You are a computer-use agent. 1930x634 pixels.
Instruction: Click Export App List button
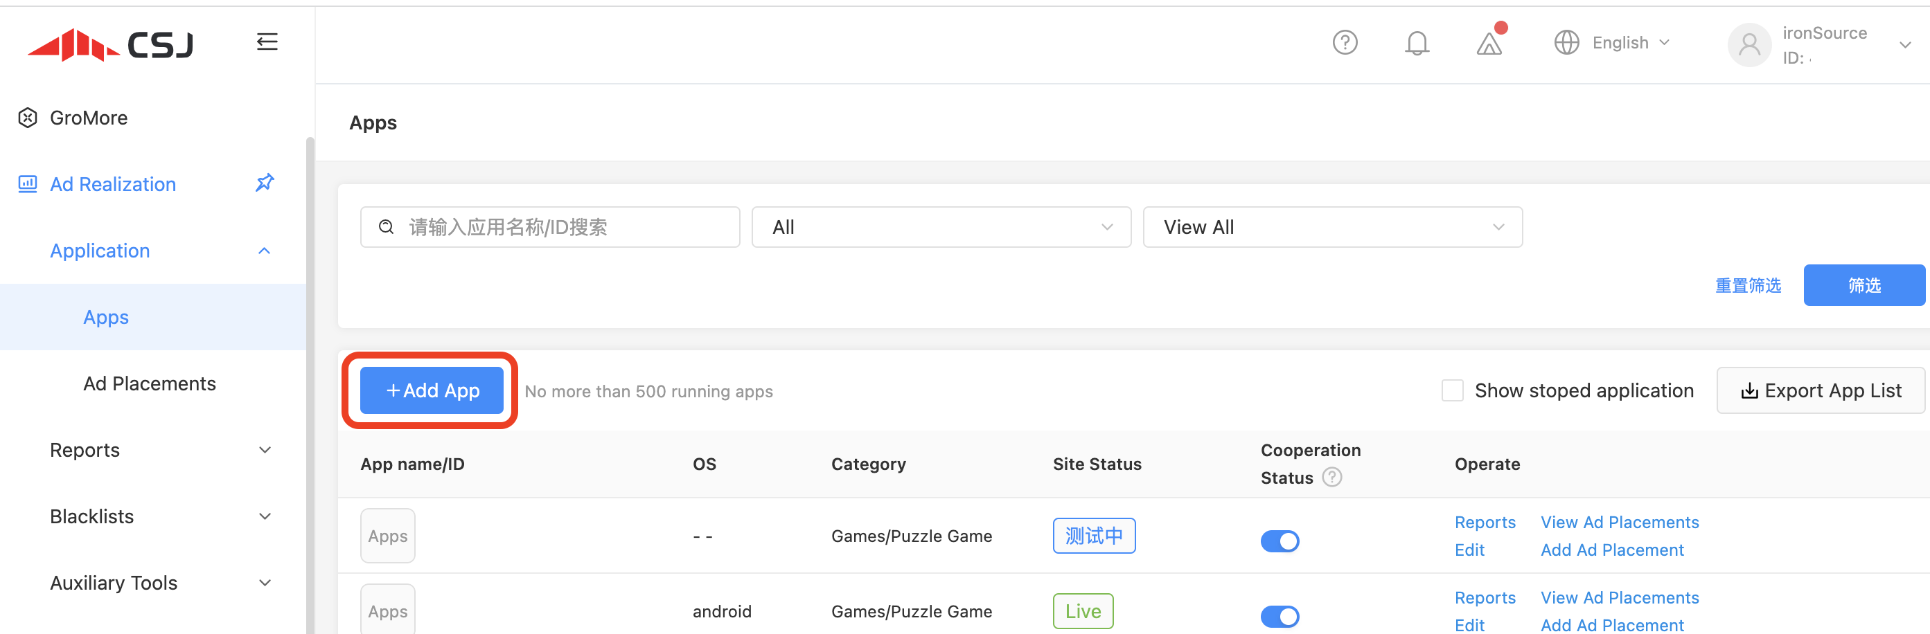point(1820,391)
